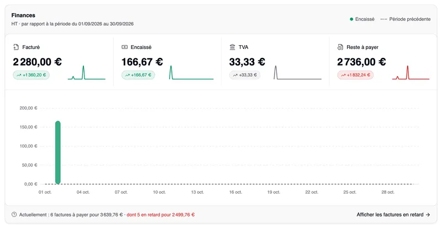Click the +33,33 € grey badge

[x=245, y=75]
